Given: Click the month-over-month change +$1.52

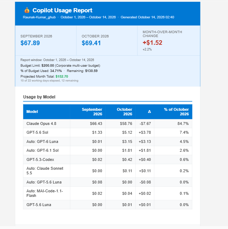Looking at the screenshot, I should 152,43.
